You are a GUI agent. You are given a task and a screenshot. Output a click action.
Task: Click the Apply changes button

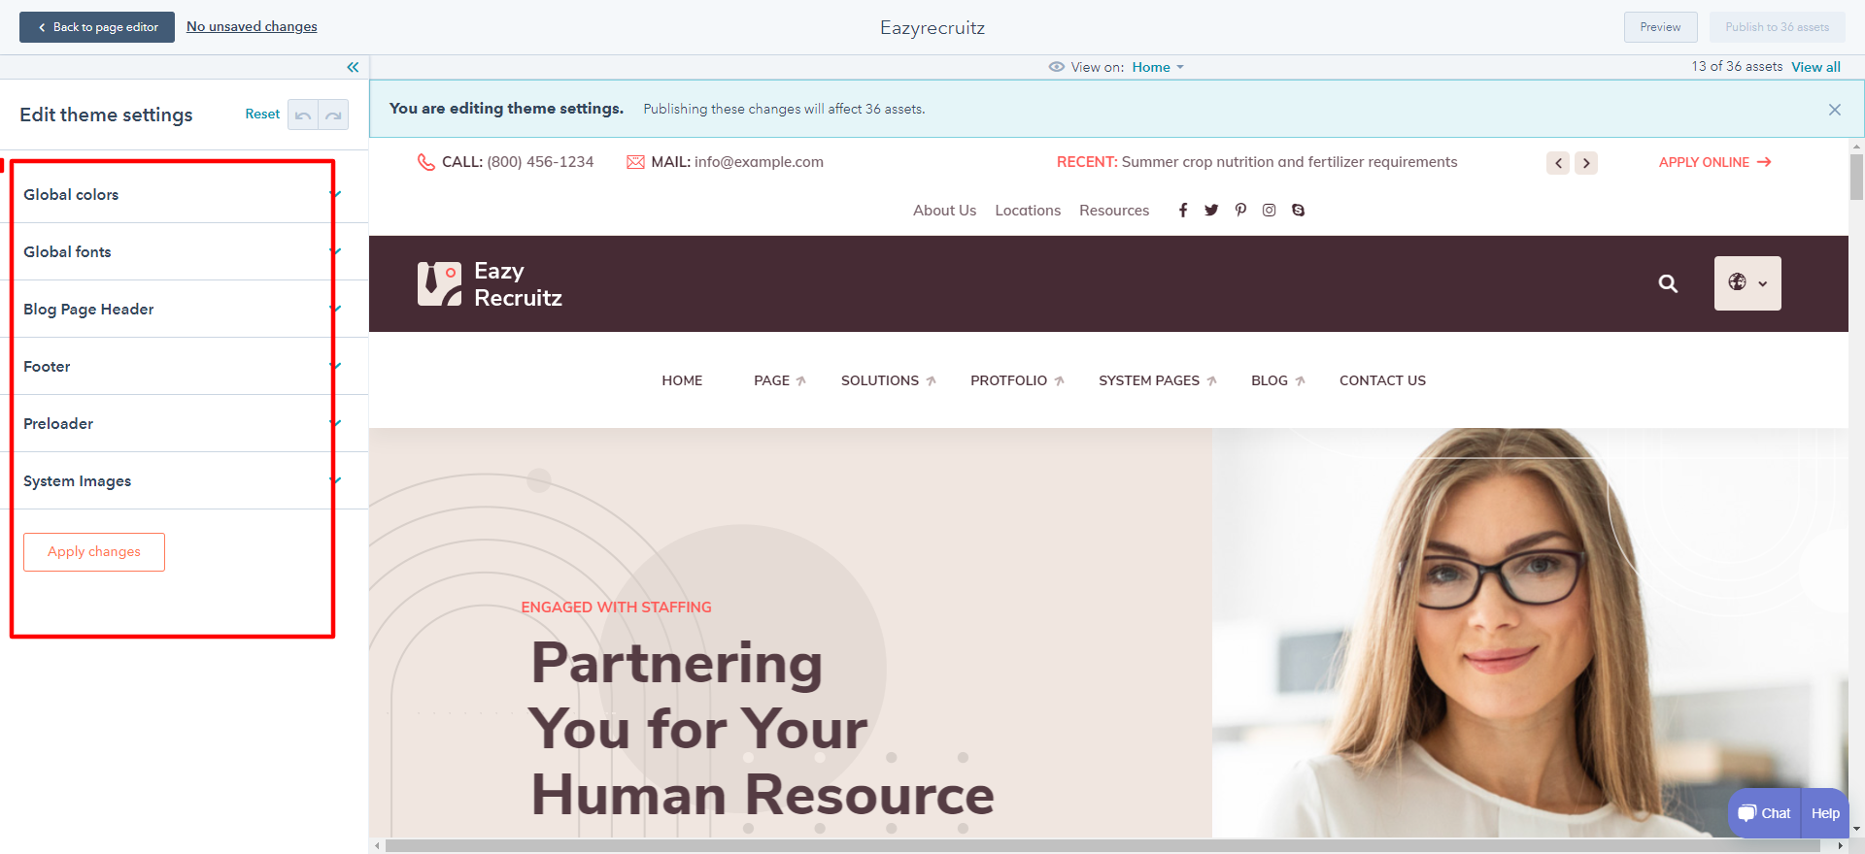coord(94,552)
